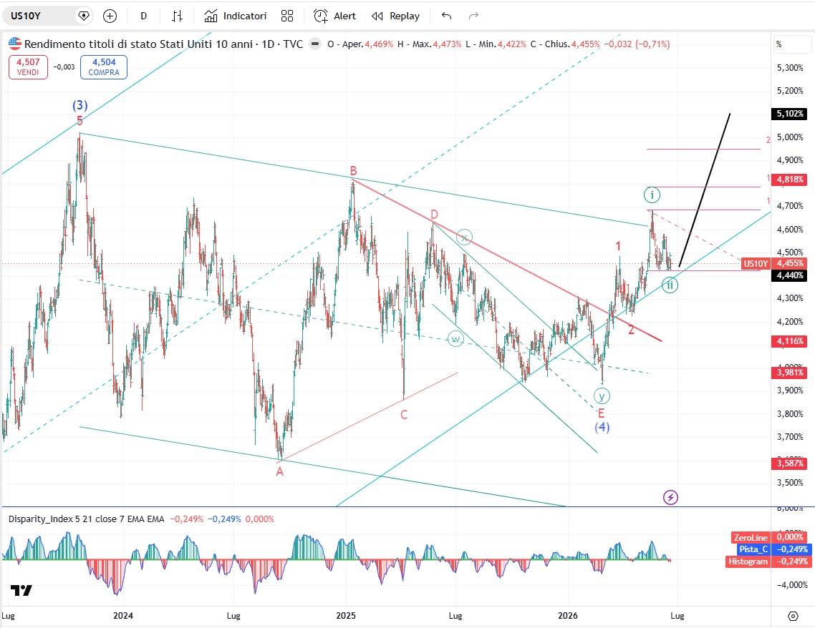Select the circled i wave label

coord(652,195)
